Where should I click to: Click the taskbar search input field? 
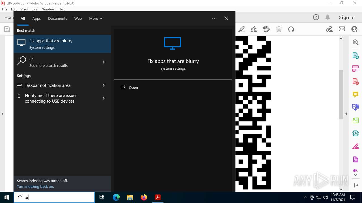click(54, 197)
